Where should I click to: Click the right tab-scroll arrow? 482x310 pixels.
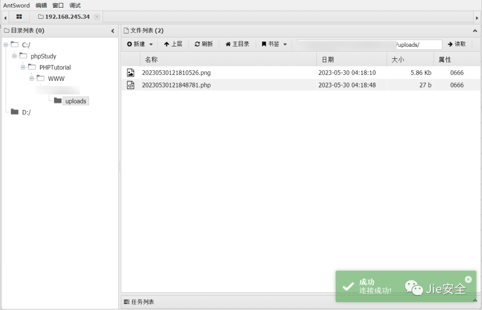click(477, 18)
